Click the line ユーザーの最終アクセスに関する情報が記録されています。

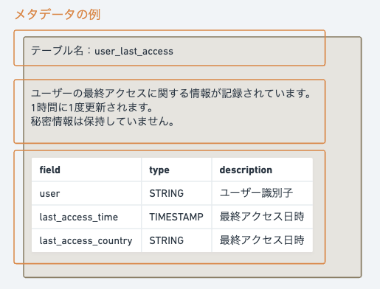tap(171, 94)
